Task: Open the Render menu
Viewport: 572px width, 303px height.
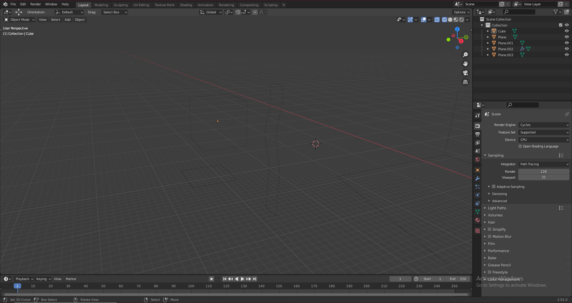Action: 35,4
